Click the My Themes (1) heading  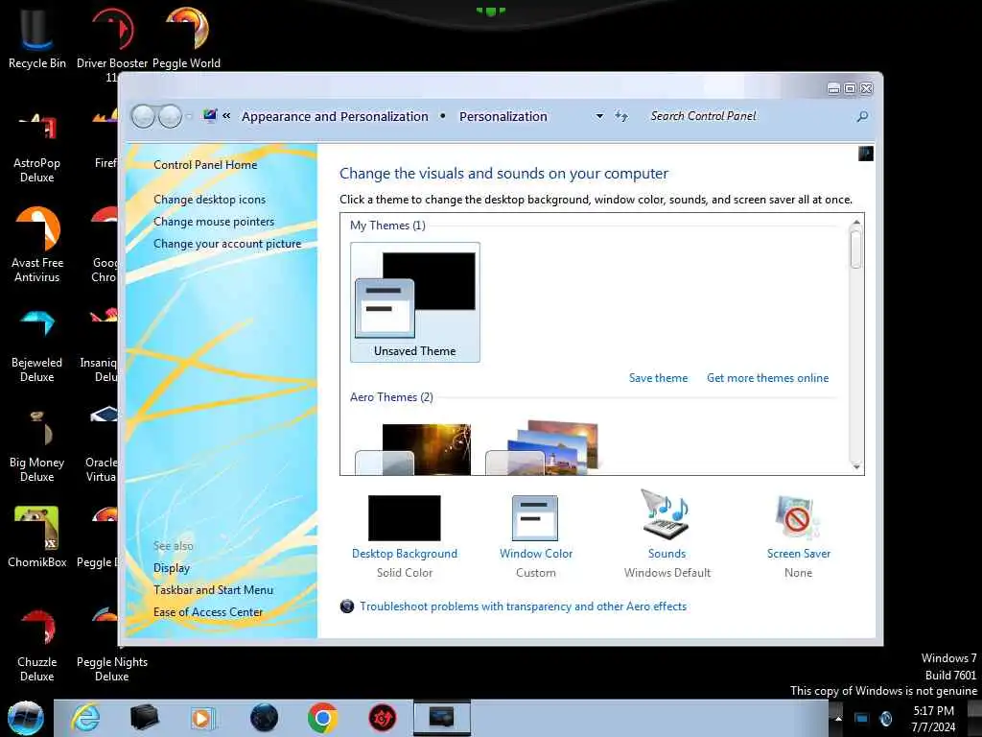[387, 225]
